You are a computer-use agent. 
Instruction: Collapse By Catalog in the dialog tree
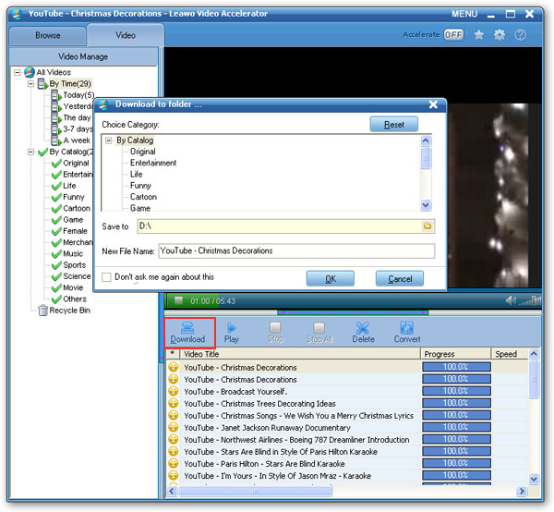pos(109,140)
